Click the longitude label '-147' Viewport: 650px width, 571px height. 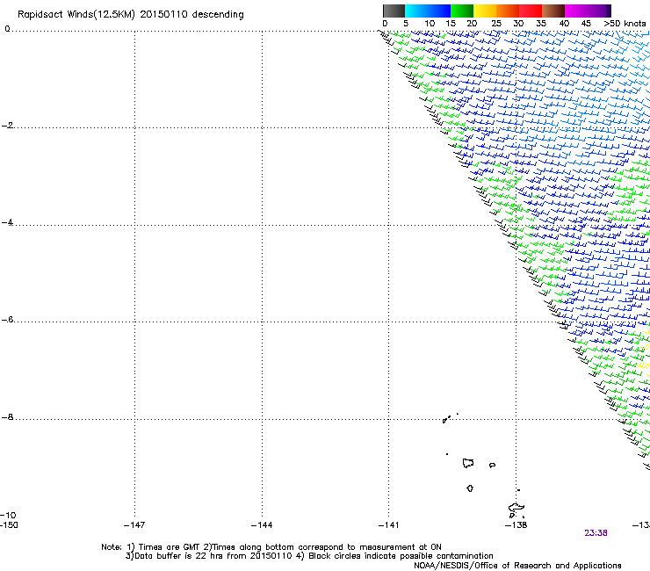click(134, 525)
